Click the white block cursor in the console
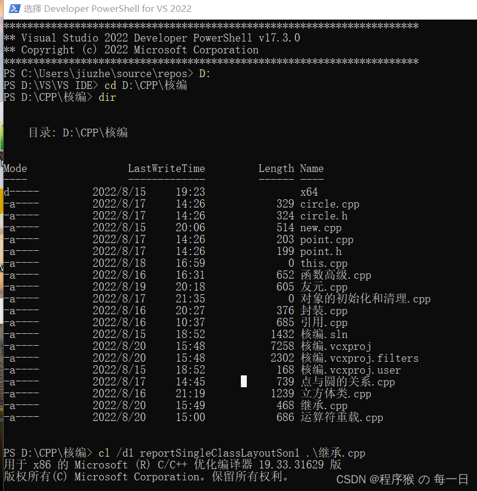The height and width of the screenshot is (491, 477). tap(244, 381)
